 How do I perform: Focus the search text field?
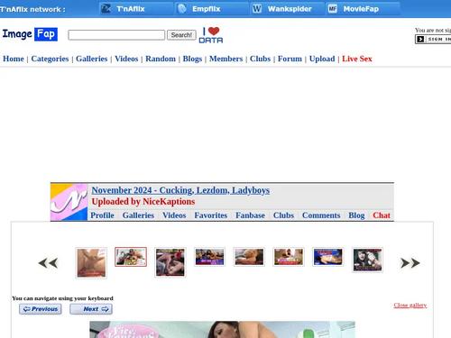[x=116, y=35]
